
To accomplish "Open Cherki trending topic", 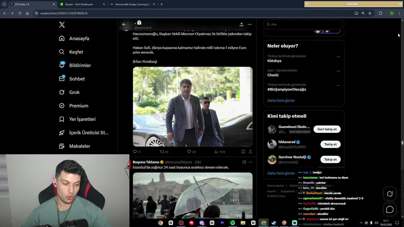I will [273, 75].
